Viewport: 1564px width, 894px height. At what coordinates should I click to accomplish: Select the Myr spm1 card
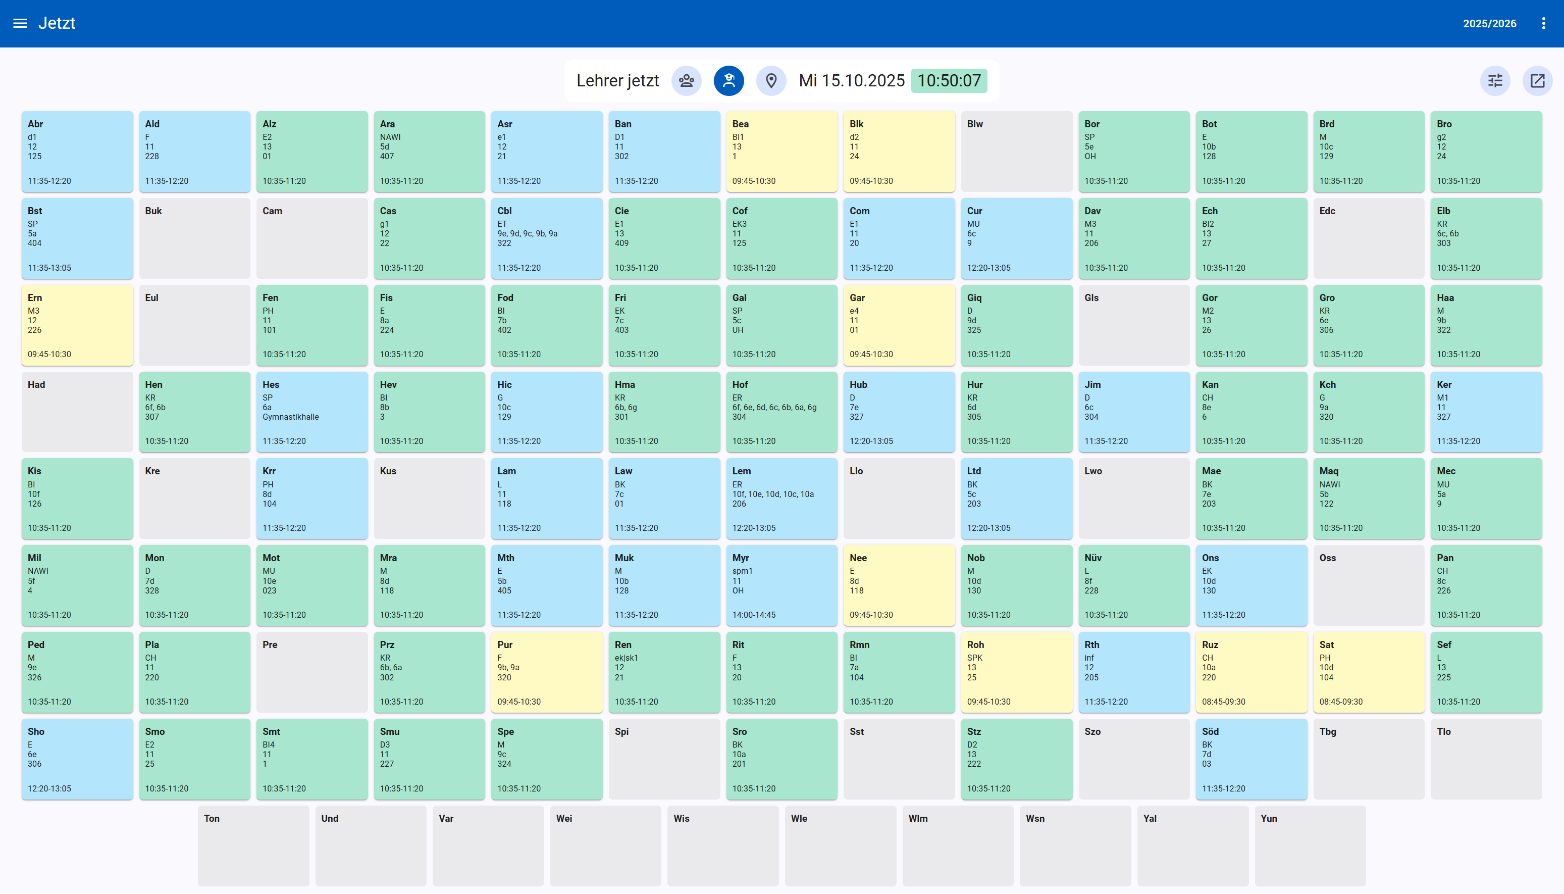point(781,585)
